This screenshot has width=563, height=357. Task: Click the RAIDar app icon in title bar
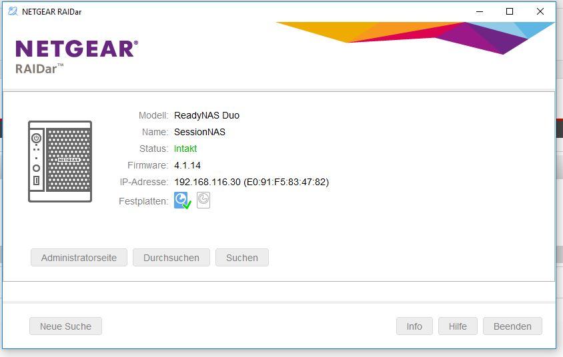click(13, 11)
